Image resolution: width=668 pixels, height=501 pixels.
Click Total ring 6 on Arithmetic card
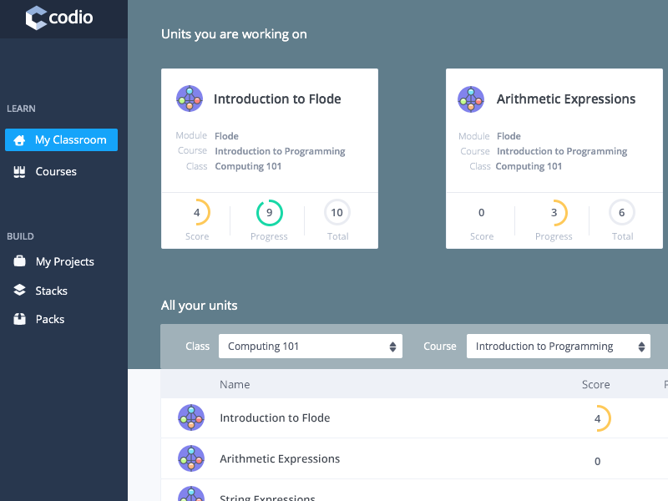pos(622,212)
